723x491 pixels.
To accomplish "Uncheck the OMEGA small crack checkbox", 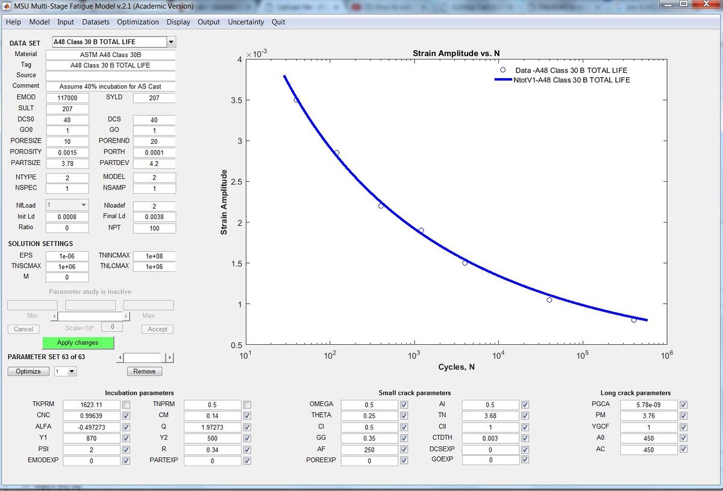I will 404,404.
